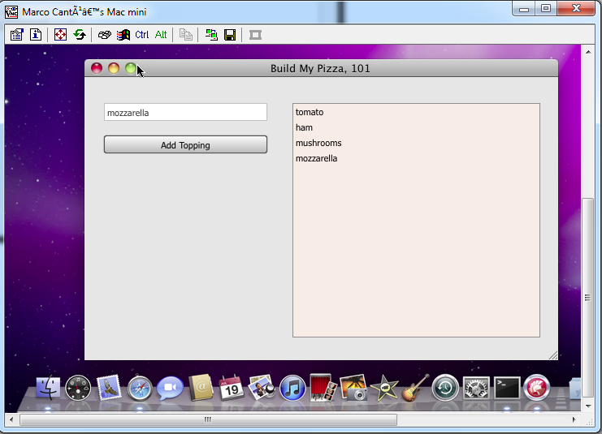
Task: Open GarageBand guitar icon
Action: point(414,388)
